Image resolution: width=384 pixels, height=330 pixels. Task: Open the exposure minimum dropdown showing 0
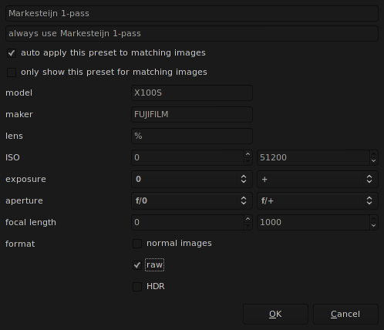click(192, 179)
